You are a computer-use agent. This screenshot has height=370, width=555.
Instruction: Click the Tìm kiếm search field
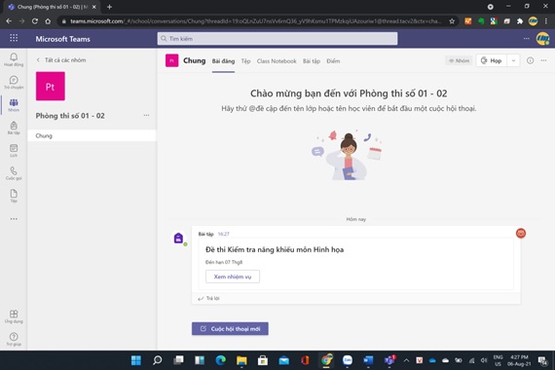277,39
